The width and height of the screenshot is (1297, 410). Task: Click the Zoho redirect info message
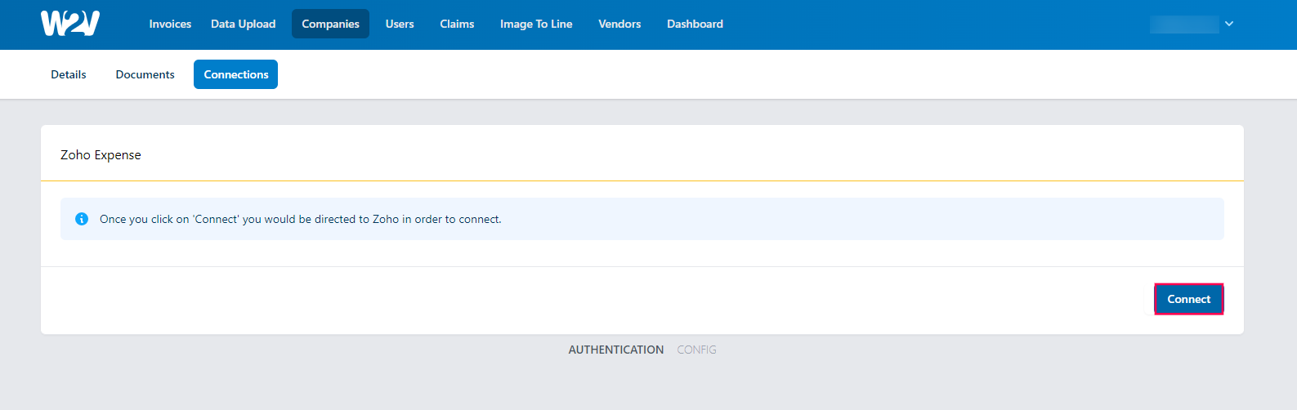(x=300, y=219)
